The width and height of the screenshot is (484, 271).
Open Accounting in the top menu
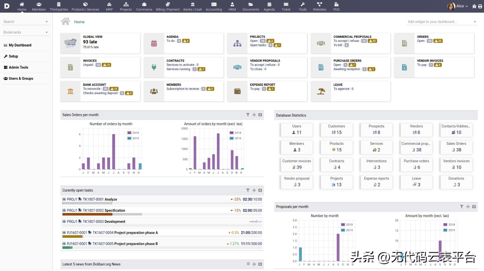click(x=214, y=7)
